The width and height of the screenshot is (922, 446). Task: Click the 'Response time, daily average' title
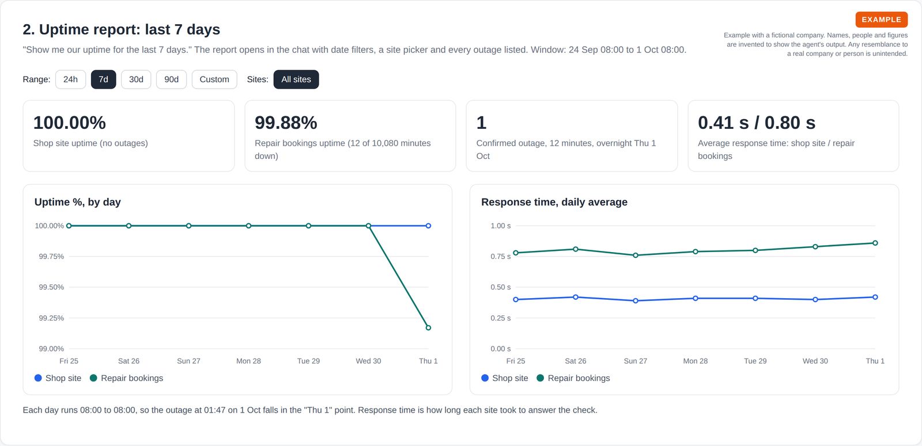click(x=554, y=202)
